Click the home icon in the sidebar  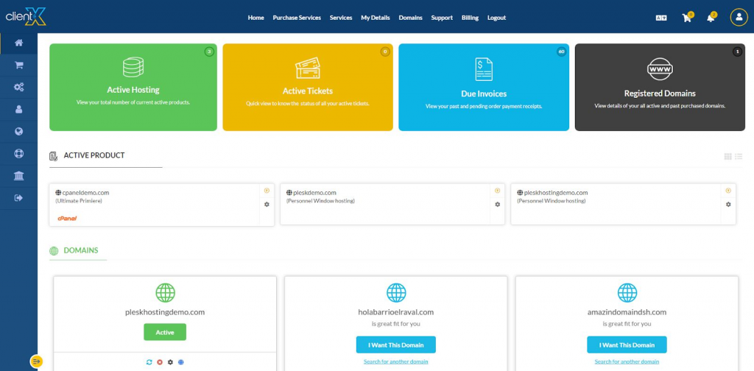(x=18, y=43)
